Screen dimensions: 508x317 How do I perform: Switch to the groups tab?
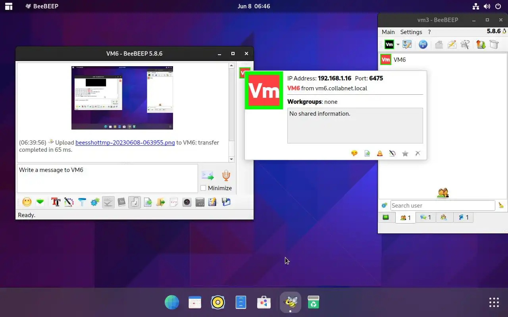[444, 217]
